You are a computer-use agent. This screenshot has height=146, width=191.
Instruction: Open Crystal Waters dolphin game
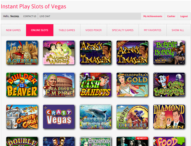coord(95,117)
